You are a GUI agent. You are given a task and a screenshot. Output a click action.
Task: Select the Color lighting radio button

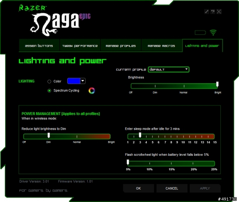point(49,82)
